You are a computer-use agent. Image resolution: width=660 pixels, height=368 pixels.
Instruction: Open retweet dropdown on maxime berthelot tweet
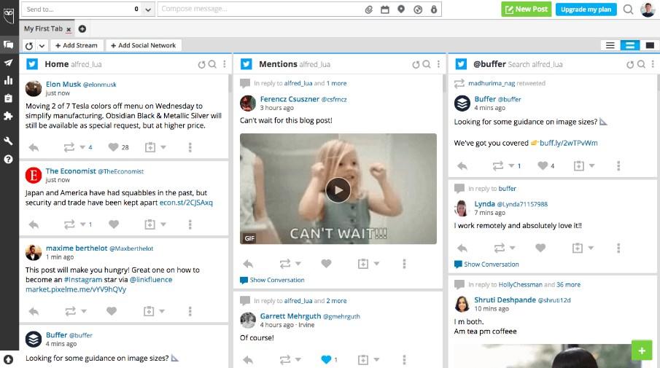point(84,311)
